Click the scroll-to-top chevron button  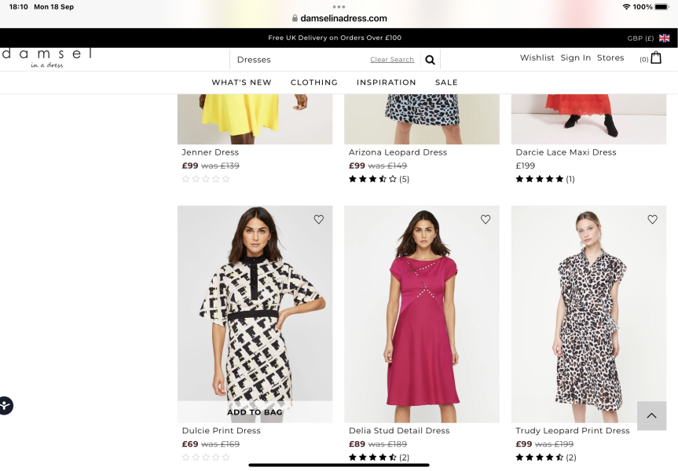click(651, 416)
